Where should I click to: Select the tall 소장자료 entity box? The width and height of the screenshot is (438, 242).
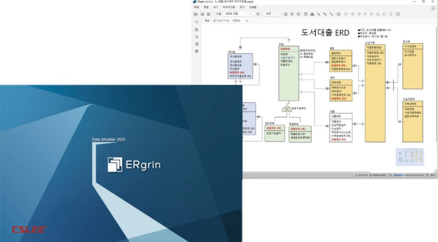pyautogui.click(x=375, y=93)
